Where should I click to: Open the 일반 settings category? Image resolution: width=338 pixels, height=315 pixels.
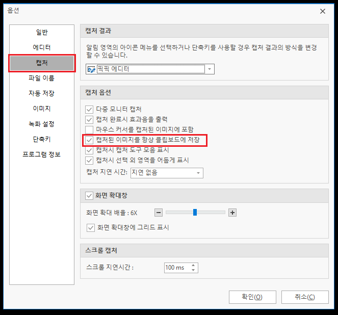pyautogui.click(x=42, y=32)
